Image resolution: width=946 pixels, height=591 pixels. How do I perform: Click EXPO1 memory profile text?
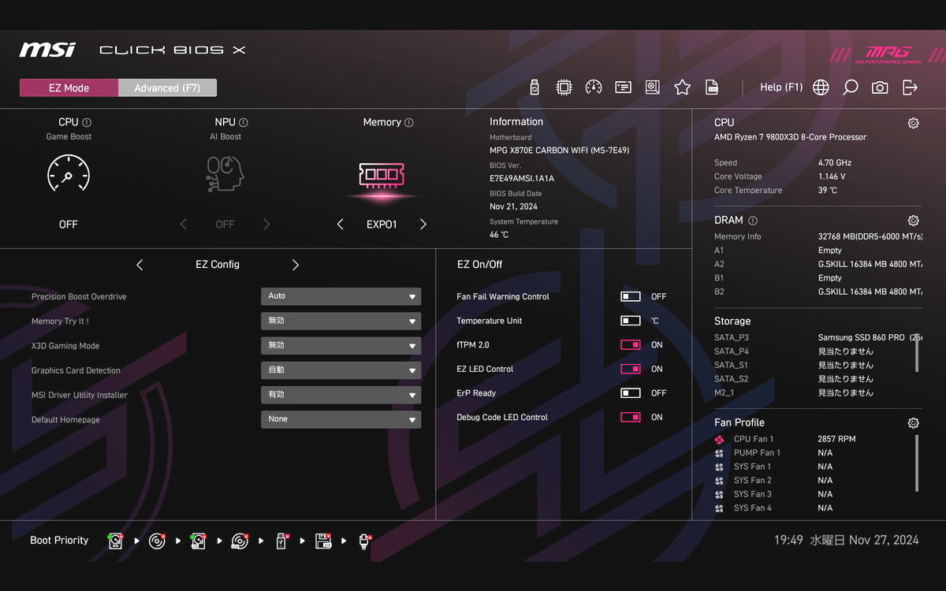(382, 225)
